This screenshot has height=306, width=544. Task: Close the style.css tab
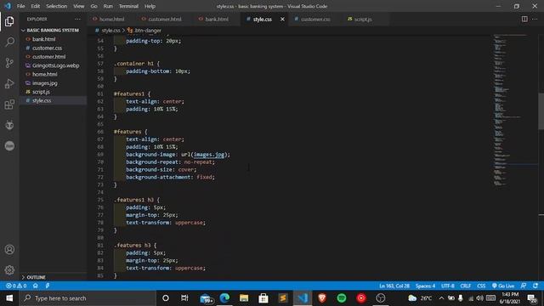coord(282,19)
